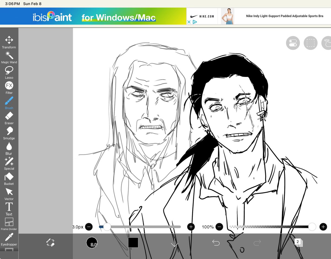Screen dimensions: 331x259
Task: Toggle the view settings switch icon
Action: coord(293,43)
